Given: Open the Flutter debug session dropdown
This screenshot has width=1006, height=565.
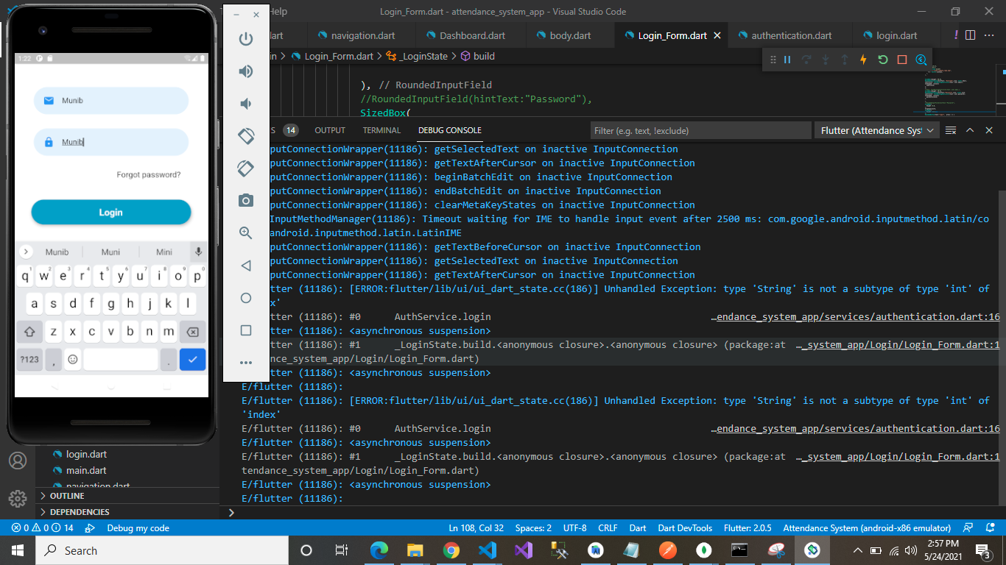Looking at the screenshot, I should [x=876, y=130].
